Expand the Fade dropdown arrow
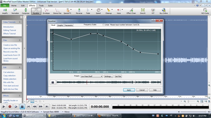 tap(92, 9)
